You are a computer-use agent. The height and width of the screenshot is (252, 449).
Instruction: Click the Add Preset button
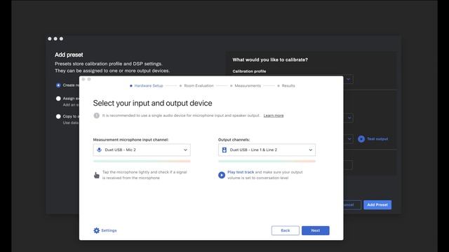click(377, 205)
